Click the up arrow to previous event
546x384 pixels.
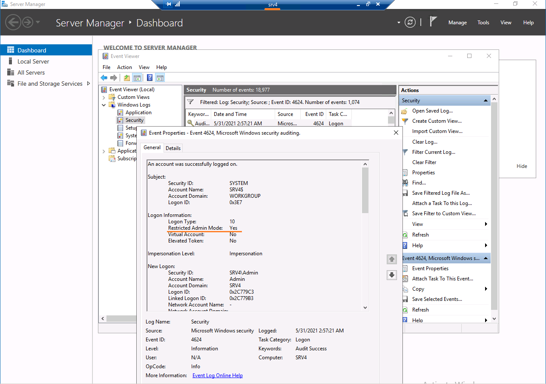(392, 259)
